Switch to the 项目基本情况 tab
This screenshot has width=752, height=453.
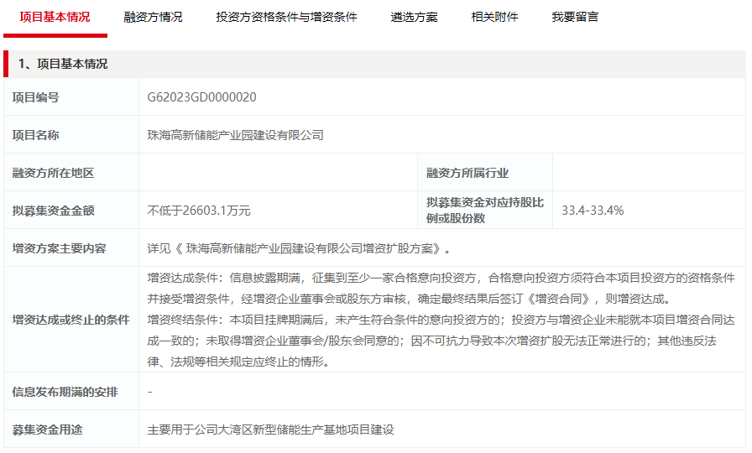point(55,17)
